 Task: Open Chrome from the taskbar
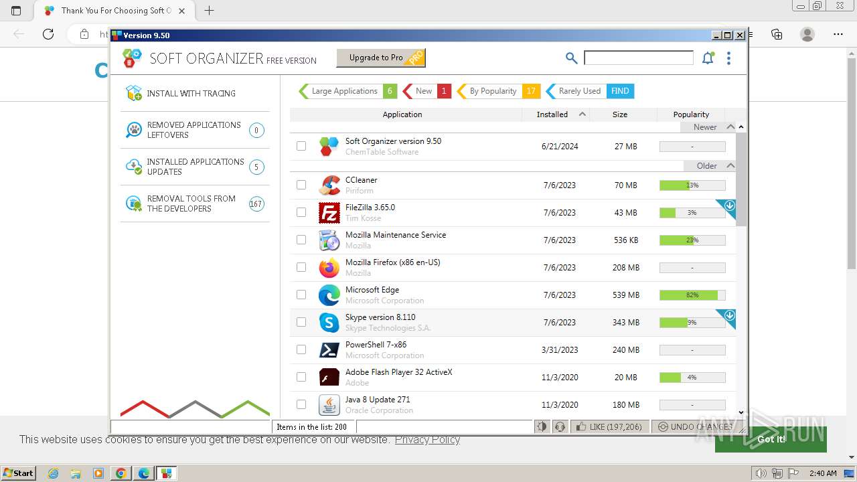[121, 473]
